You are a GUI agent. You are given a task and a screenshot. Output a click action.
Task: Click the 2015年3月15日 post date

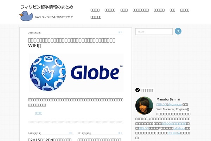coord(84,133)
